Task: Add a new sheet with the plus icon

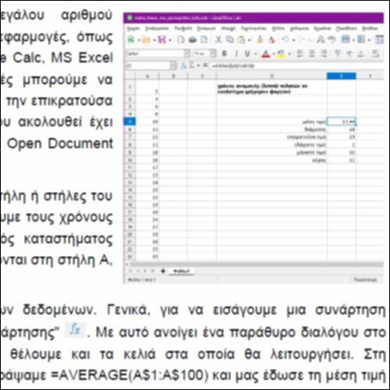Action: click(x=163, y=271)
